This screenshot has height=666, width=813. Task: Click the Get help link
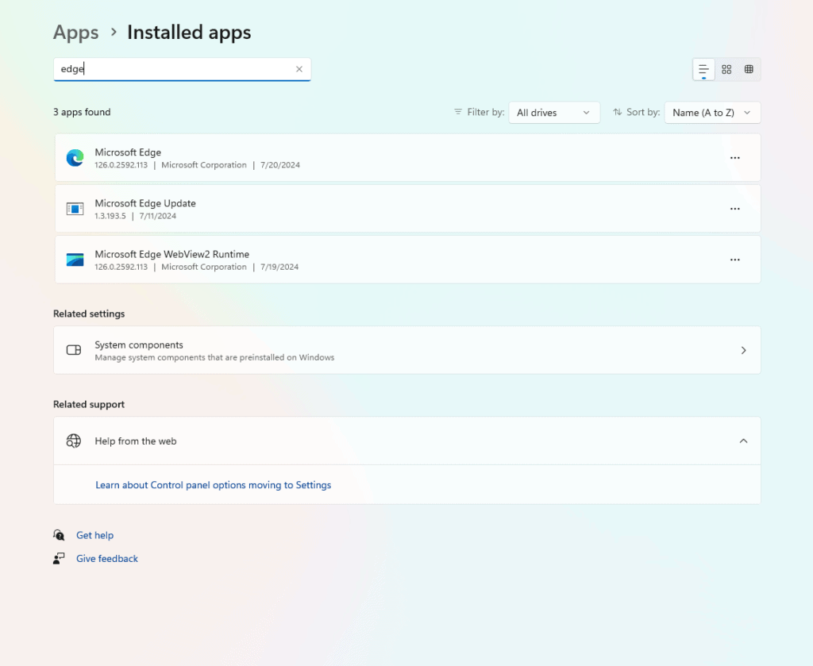point(95,535)
